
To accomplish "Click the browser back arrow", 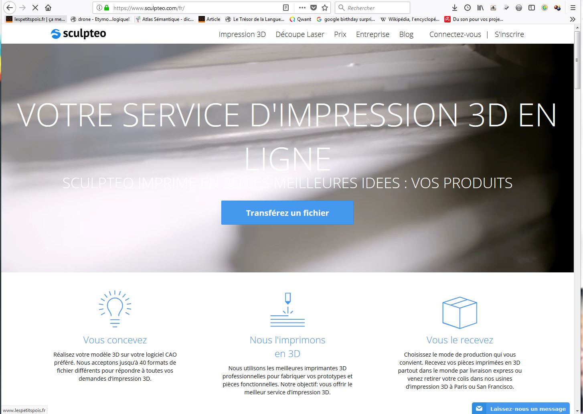I will coord(10,8).
